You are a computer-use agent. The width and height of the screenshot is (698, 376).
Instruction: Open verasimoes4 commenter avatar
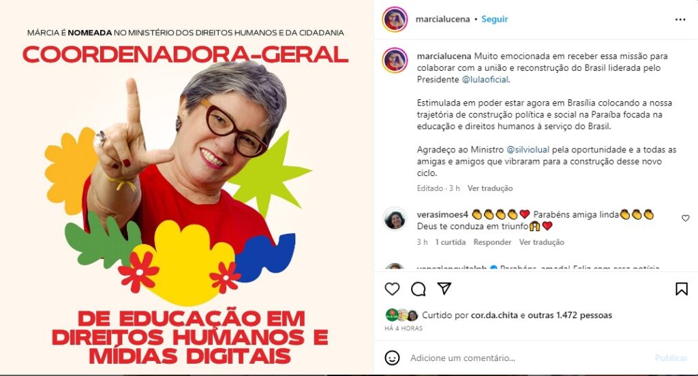[395, 219]
